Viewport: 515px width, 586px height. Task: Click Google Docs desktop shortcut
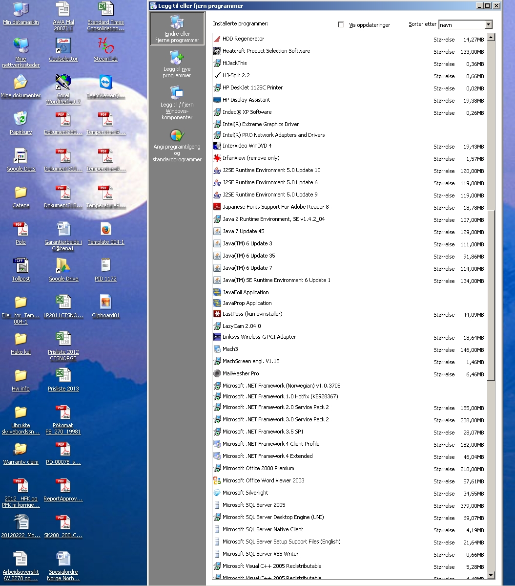(21, 160)
